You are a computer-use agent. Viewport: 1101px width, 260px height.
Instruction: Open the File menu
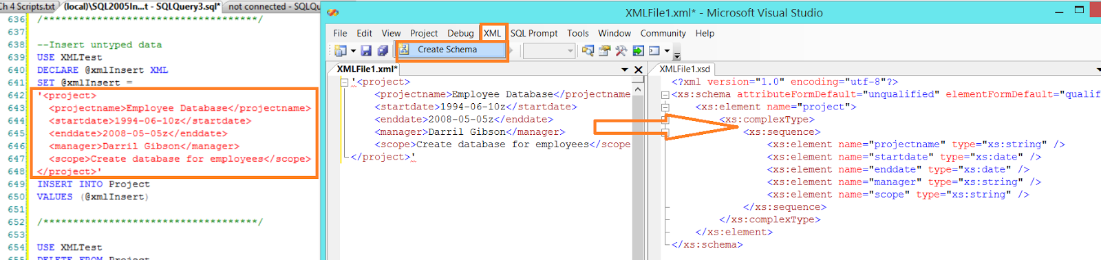tap(340, 33)
